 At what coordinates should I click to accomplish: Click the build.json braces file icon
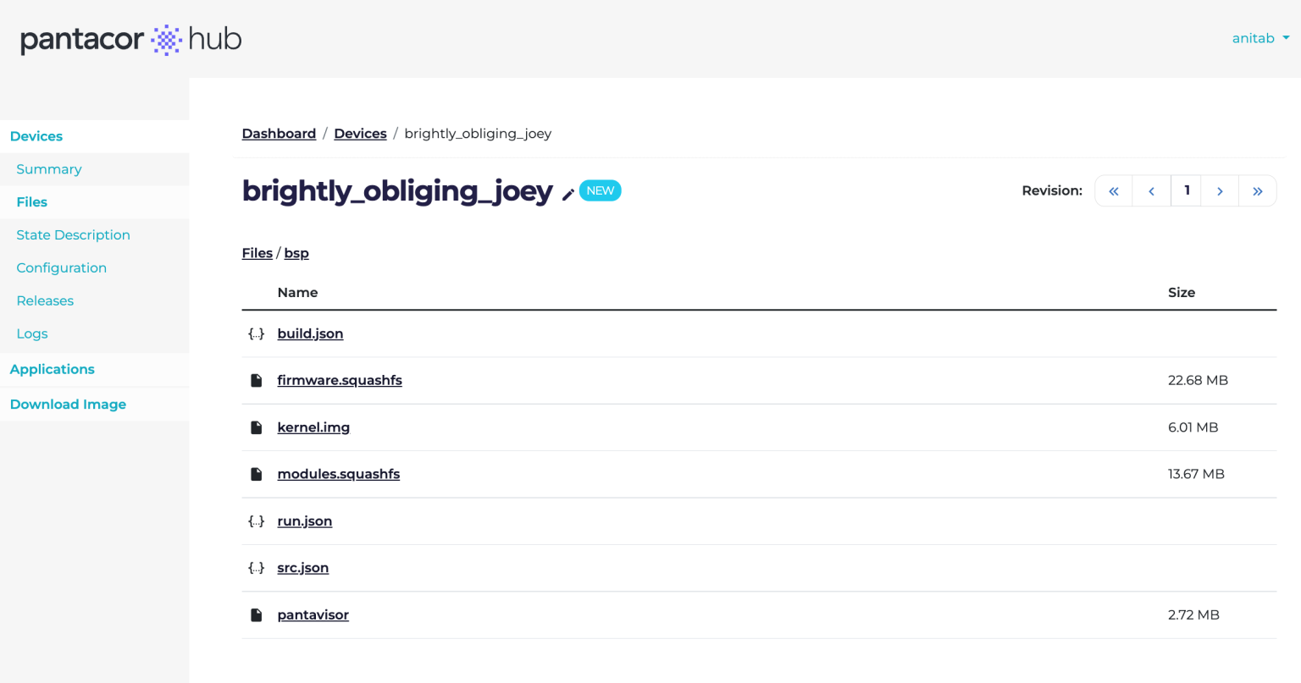pyautogui.click(x=256, y=333)
